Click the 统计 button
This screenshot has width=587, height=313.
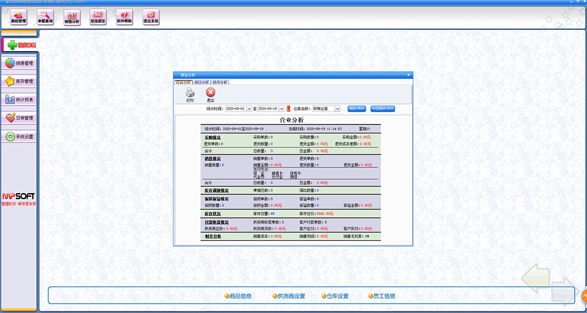357,109
